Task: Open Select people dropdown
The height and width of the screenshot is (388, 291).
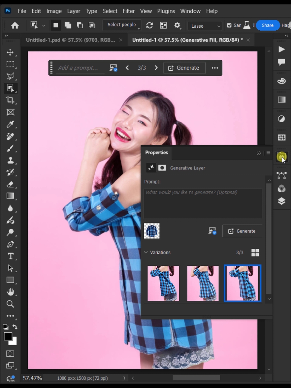Action: (x=122, y=25)
